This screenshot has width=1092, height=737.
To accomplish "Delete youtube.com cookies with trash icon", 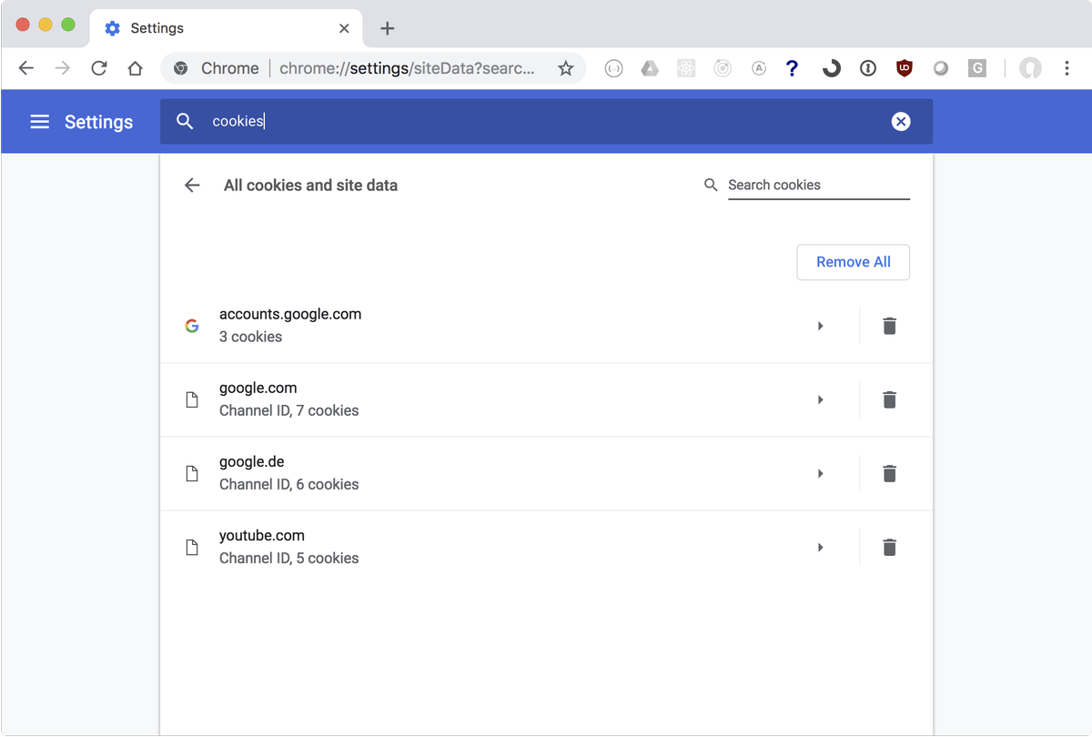I will coord(890,547).
